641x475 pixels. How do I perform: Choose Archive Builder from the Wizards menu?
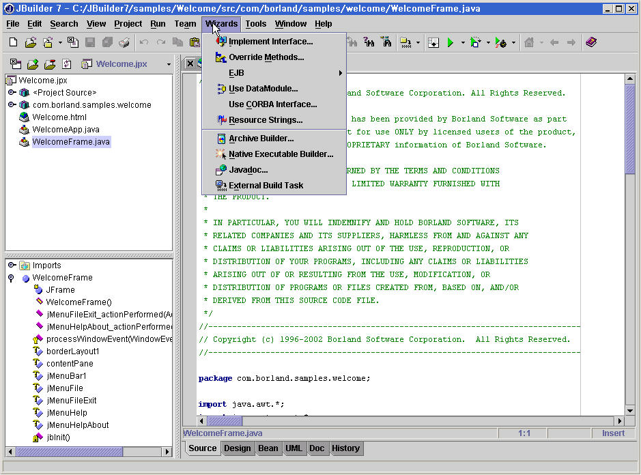(261, 139)
